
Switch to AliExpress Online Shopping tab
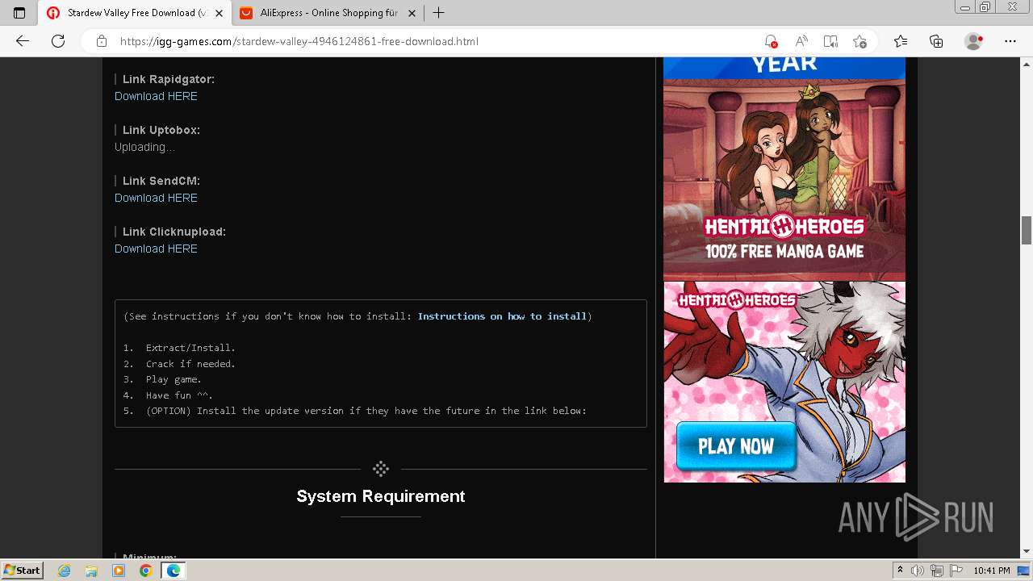[x=328, y=13]
